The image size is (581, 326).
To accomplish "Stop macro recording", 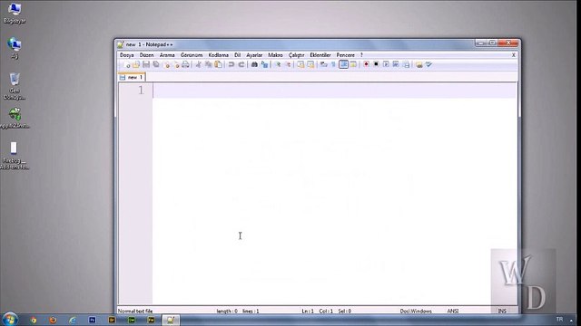I will click(376, 64).
